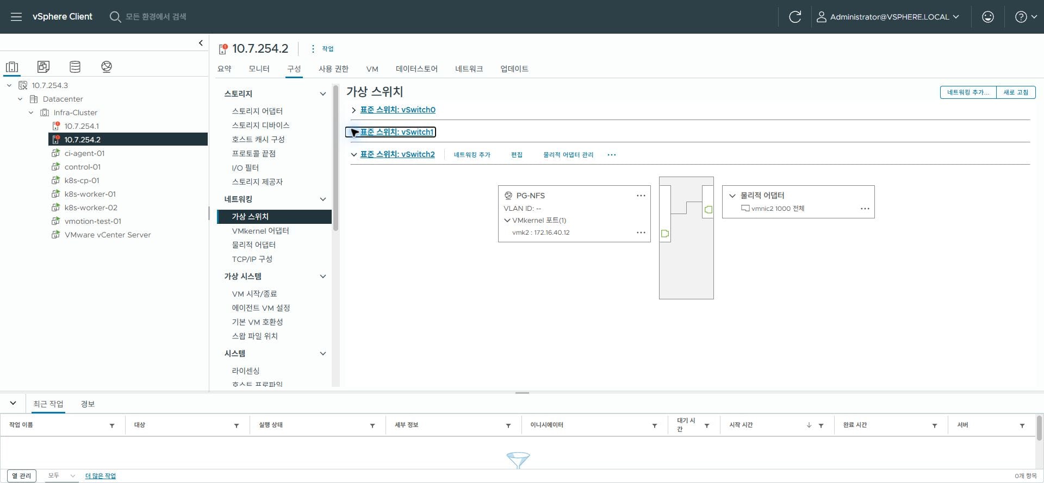Collapse the 10.7.254.3 vCenter tree node
Viewport: 1044px width, 483px height.
pyautogui.click(x=9, y=85)
